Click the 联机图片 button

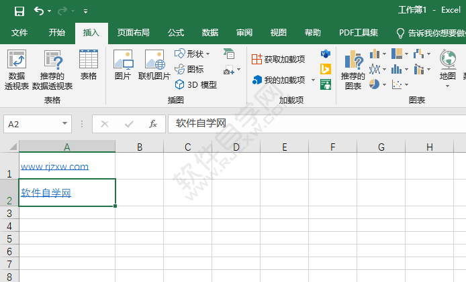[154, 65]
